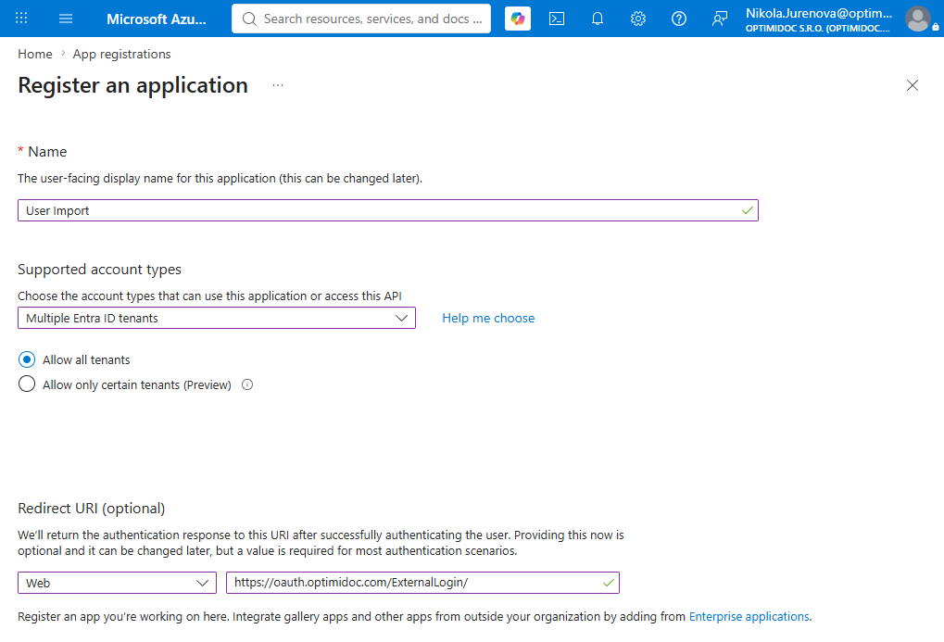Launch Copilot from the top bar
This screenshot has height=642, width=944.
tap(518, 19)
